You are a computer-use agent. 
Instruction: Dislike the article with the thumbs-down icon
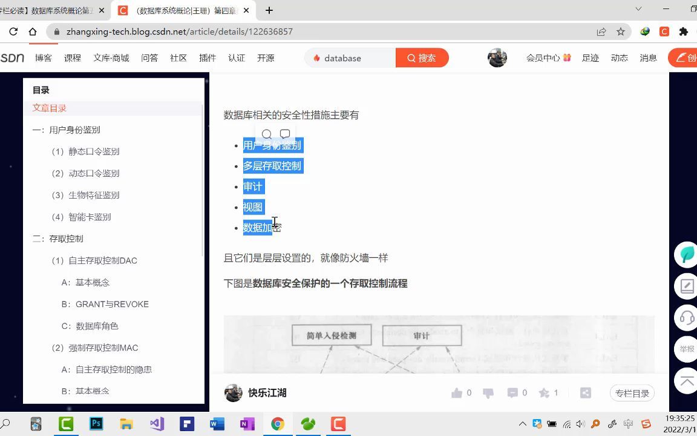488,392
